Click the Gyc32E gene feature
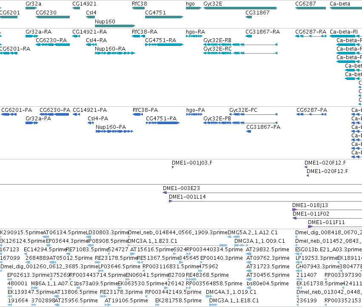362x307 pixels. coord(240,8)
